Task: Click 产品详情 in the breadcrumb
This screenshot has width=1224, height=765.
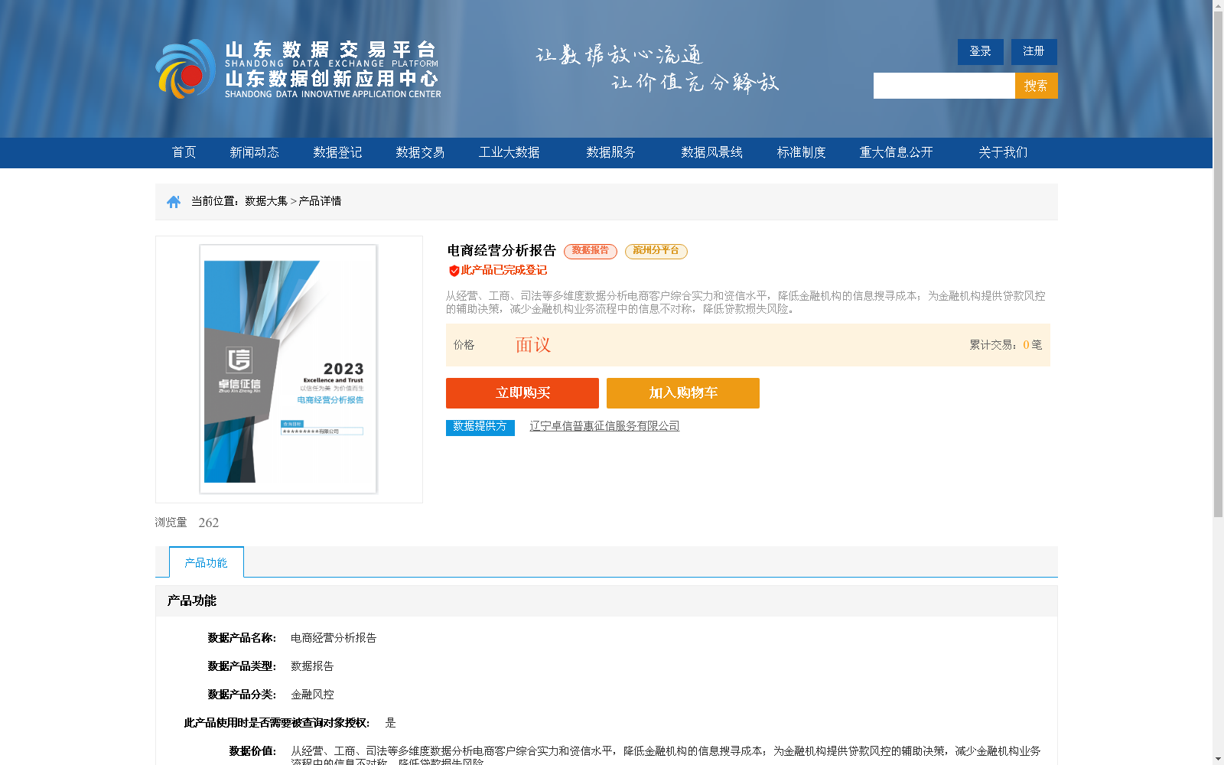Action: coord(320,201)
